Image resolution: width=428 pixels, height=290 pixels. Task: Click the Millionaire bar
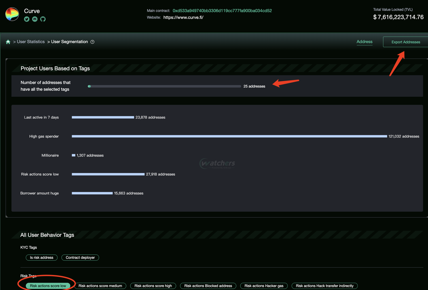74,156
